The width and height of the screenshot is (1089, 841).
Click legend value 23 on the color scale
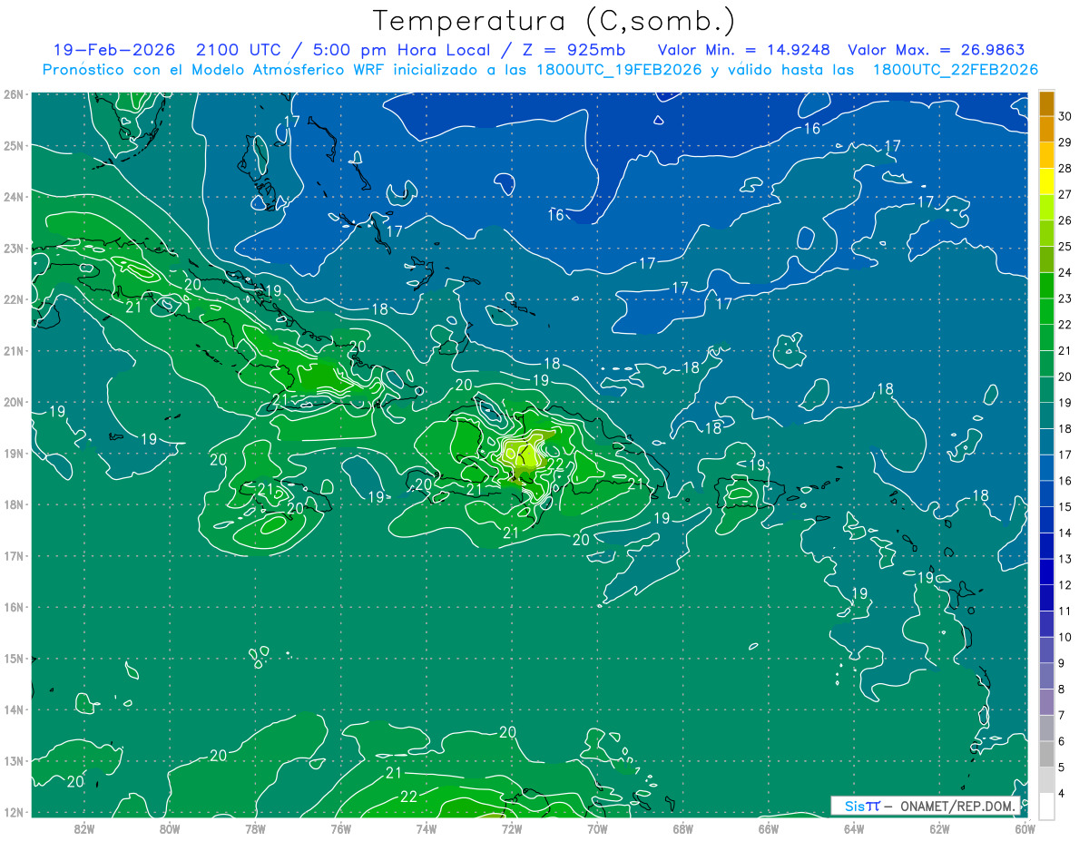point(1065,298)
